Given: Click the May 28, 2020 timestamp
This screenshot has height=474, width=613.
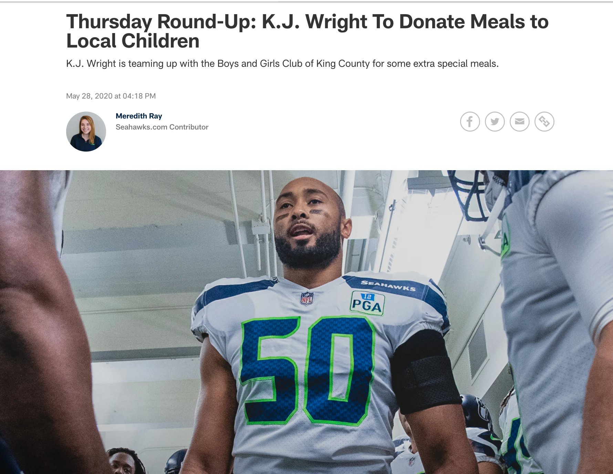Looking at the screenshot, I should point(111,96).
